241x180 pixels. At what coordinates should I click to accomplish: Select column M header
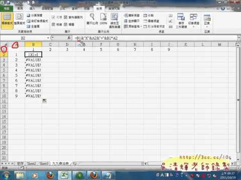point(219,44)
